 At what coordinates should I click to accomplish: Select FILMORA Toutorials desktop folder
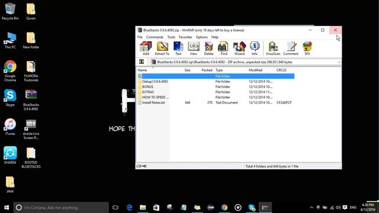pos(31,71)
